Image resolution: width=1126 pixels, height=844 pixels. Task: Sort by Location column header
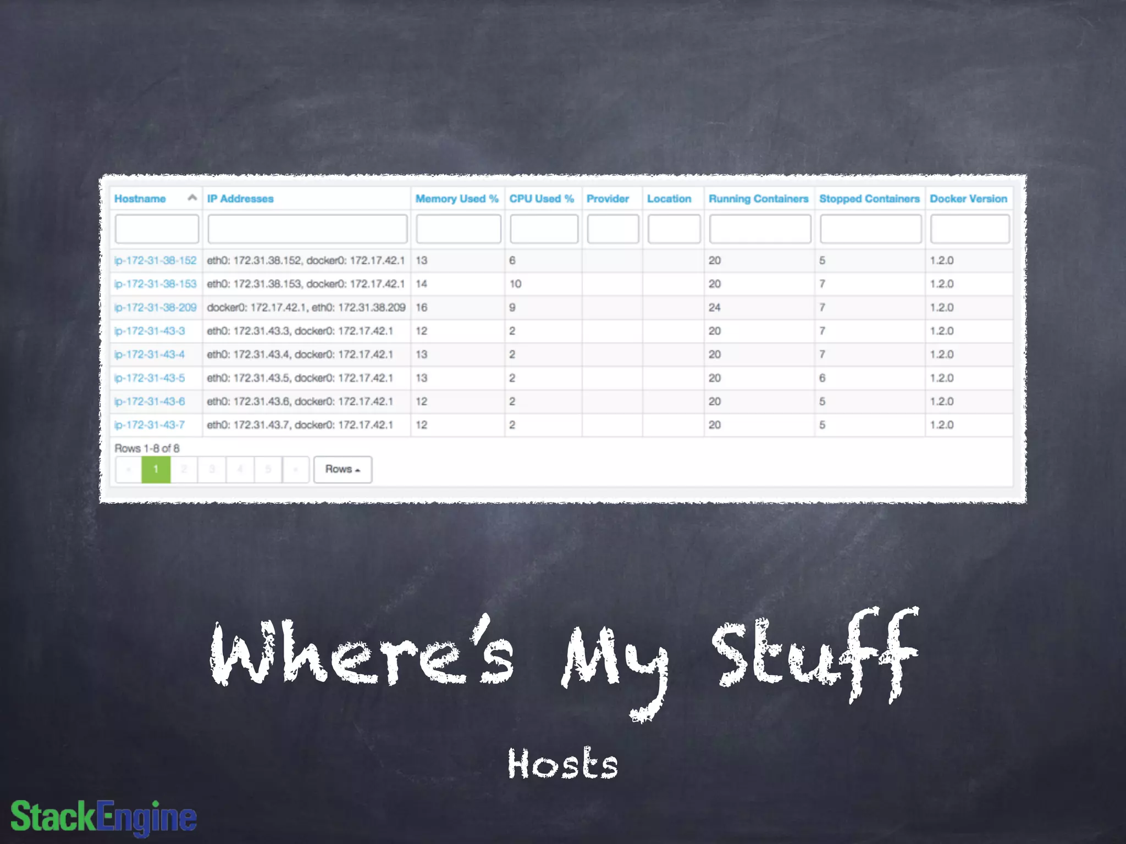pos(669,199)
